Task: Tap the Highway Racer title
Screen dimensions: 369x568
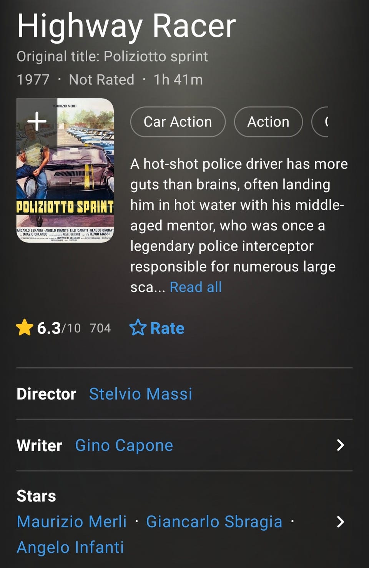Action: [126, 26]
